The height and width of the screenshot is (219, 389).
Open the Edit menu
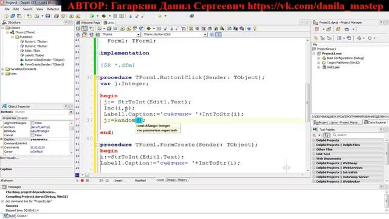(16, 9)
